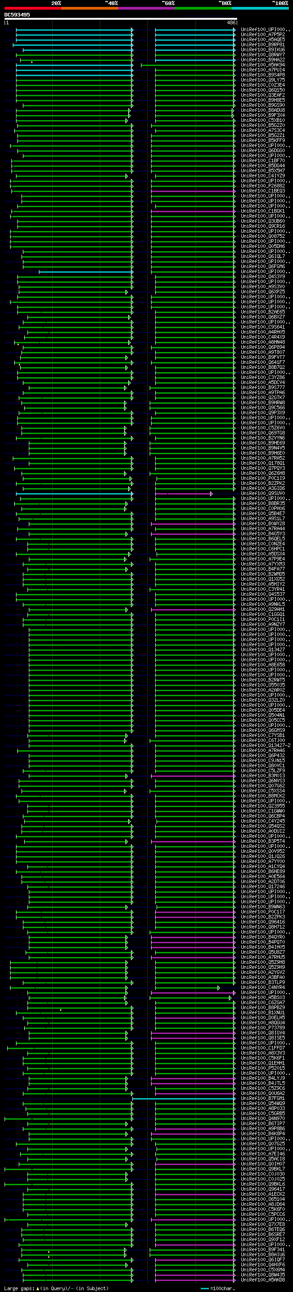
Task: Click label UniRef100_B2RWT5
Action: click(x=263, y=680)
